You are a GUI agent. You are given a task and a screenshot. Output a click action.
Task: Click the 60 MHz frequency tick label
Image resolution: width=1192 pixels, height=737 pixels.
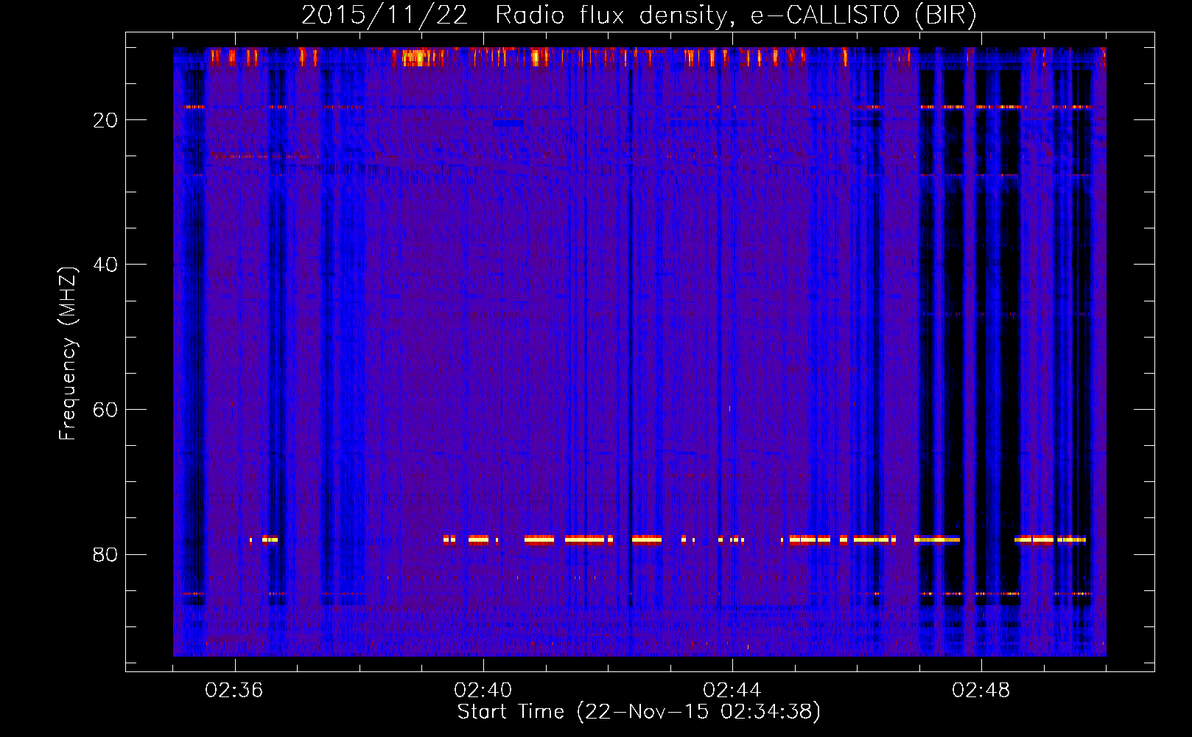point(105,410)
